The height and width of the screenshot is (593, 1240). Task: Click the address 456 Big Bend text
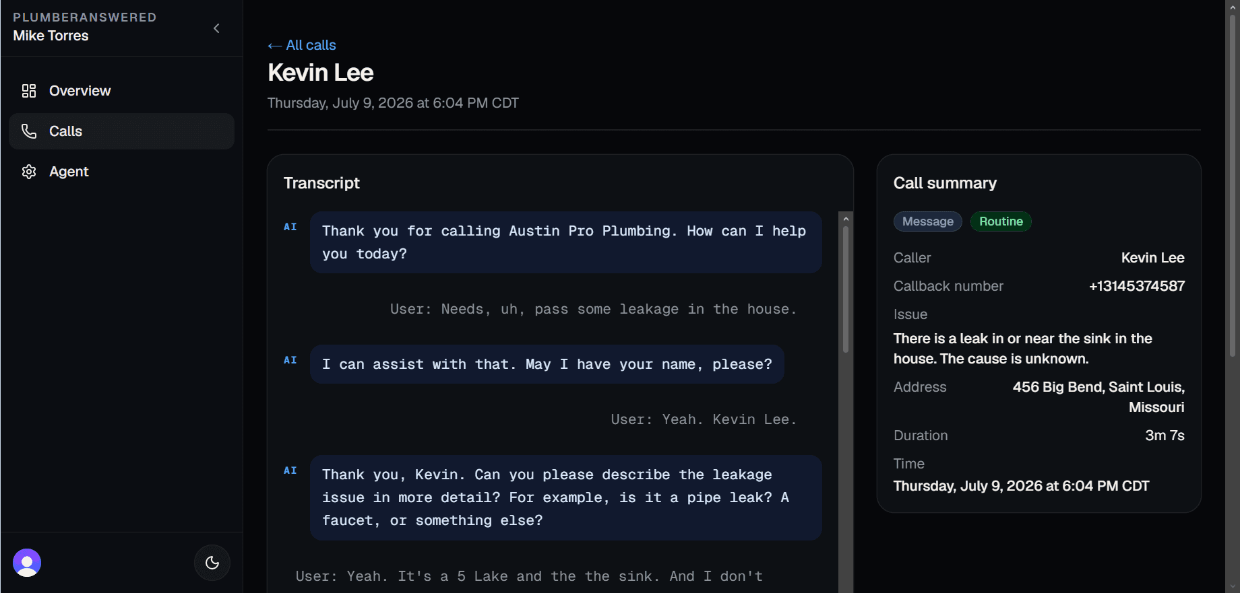(x=1098, y=397)
